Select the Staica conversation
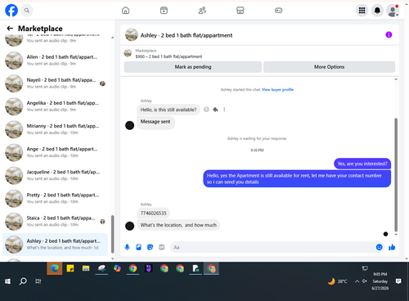 [x=55, y=221]
